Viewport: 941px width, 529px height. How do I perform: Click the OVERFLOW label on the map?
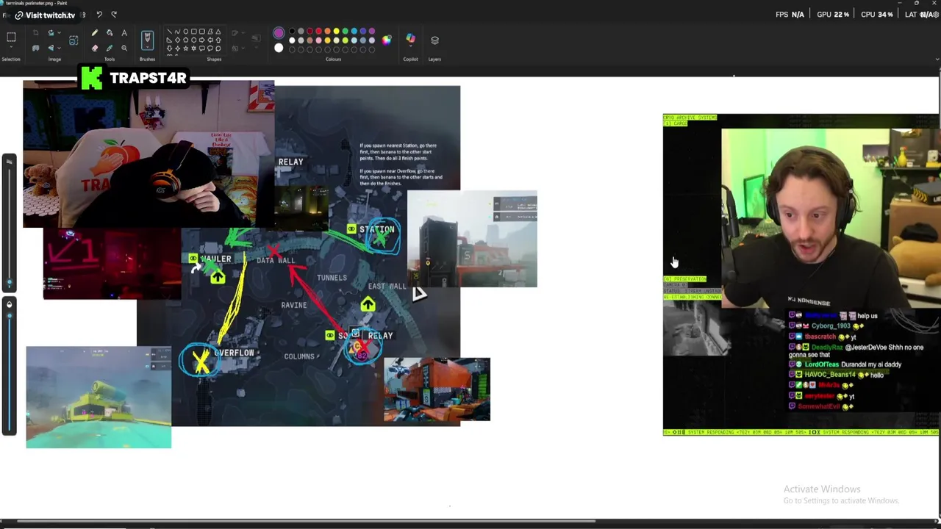click(x=234, y=353)
